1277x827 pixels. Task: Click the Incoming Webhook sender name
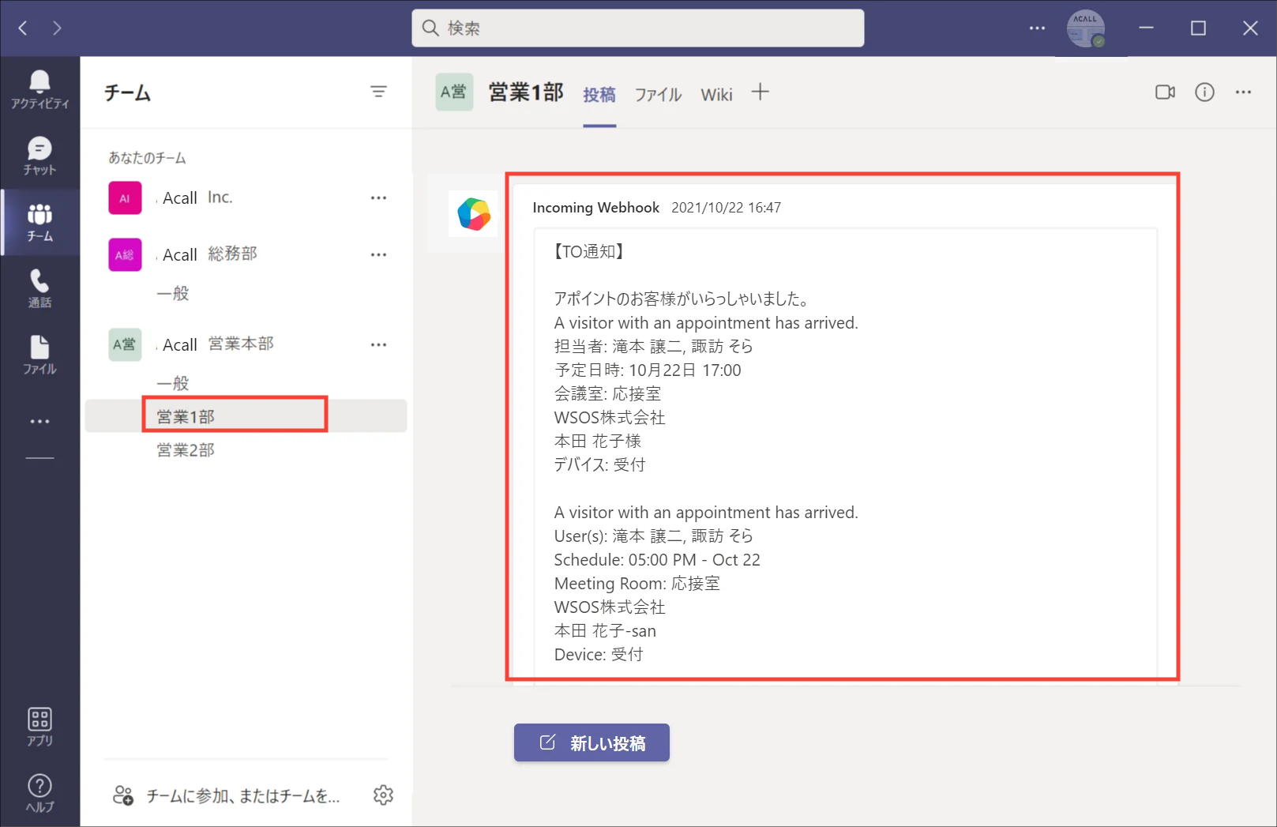click(x=595, y=207)
